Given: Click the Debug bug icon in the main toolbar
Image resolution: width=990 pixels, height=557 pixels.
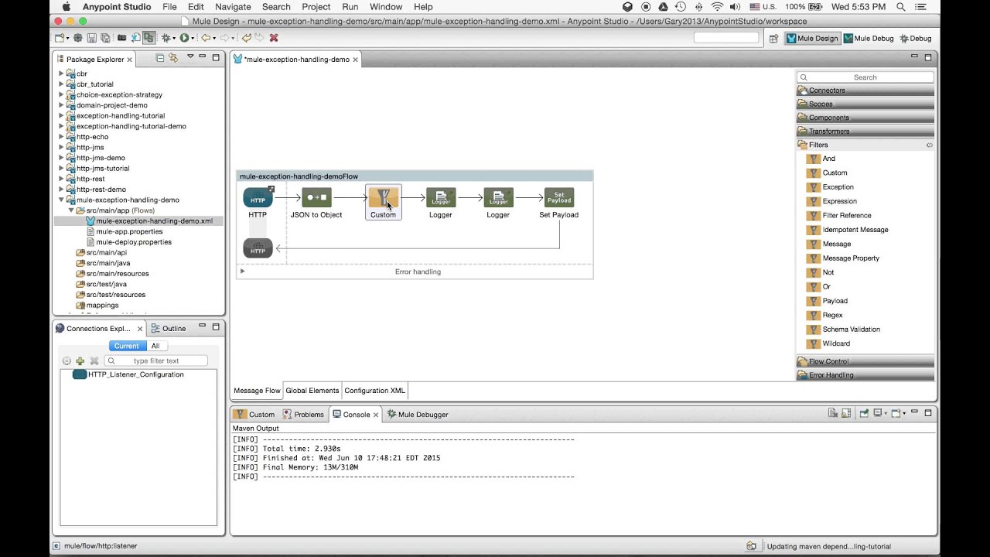Looking at the screenshot, I should pyautogui.click(x=166, y=38).
